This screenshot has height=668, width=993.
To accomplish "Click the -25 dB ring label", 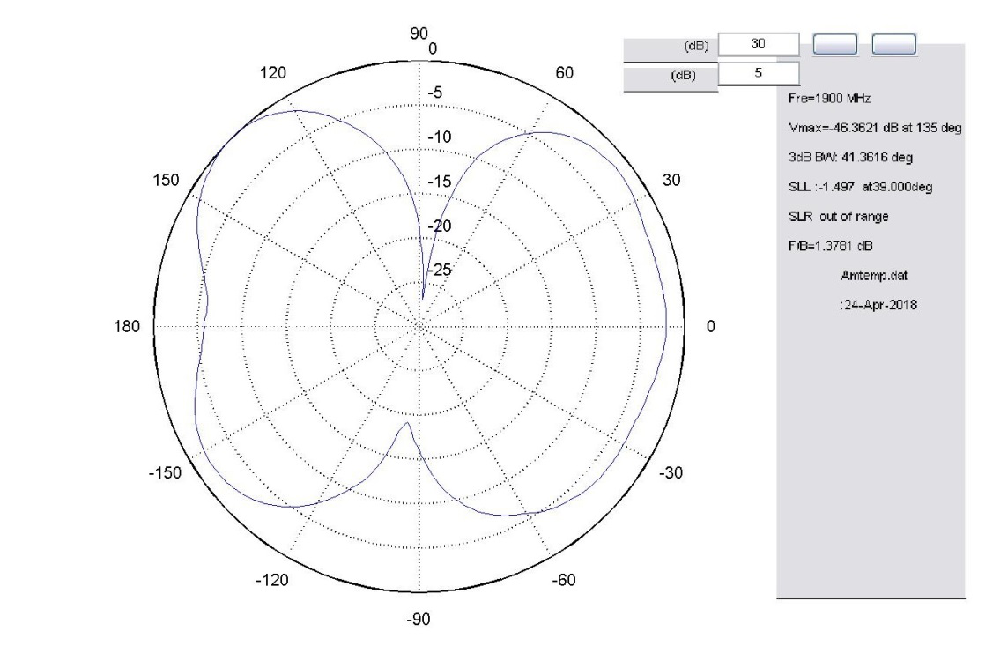I will coord(437,271).
